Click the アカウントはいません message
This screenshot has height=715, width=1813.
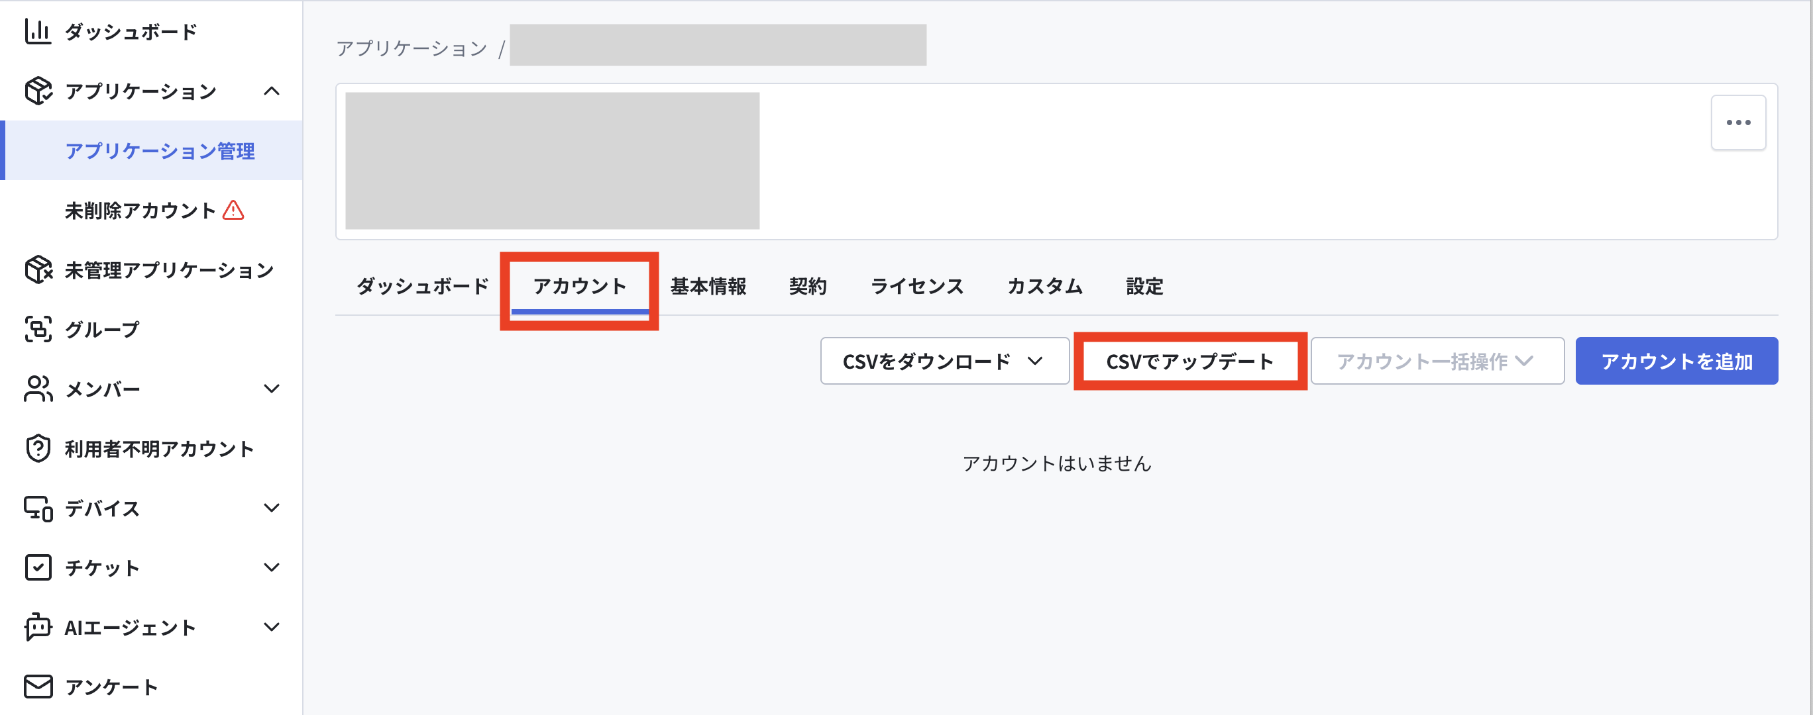tap(1056, 463)
